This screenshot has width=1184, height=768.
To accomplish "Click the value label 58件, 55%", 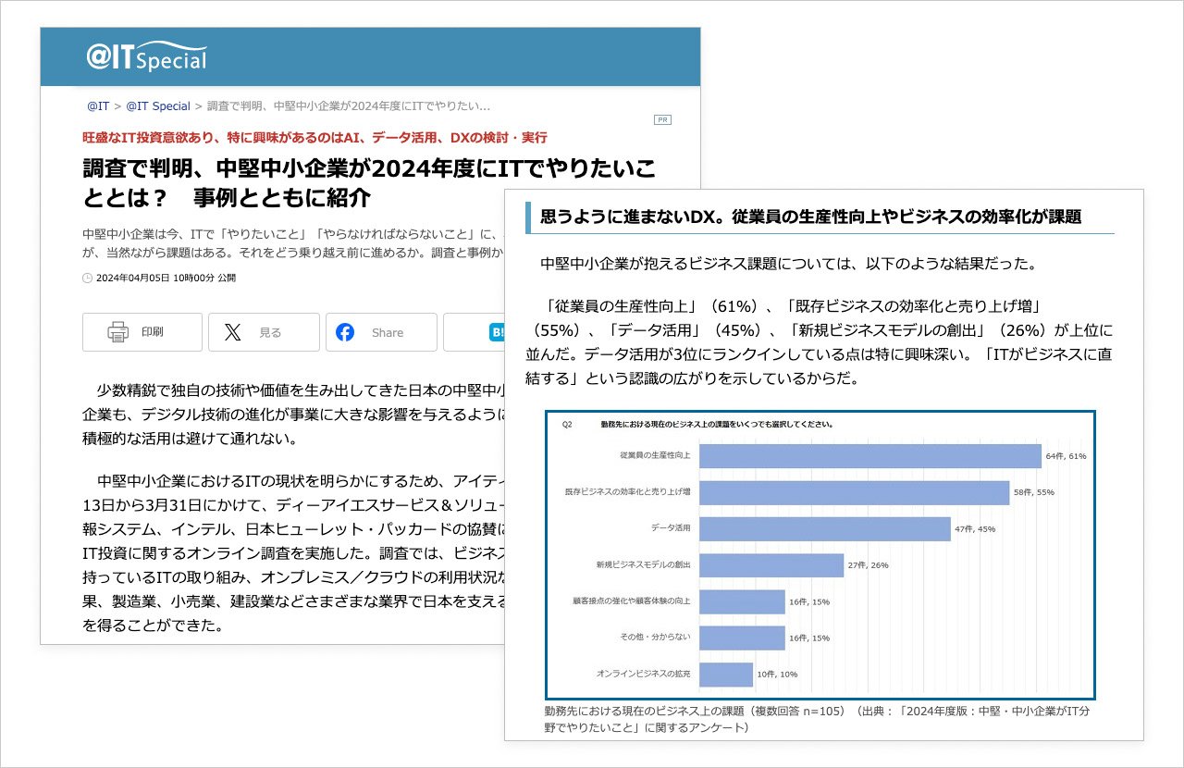I will [1033, 492].
